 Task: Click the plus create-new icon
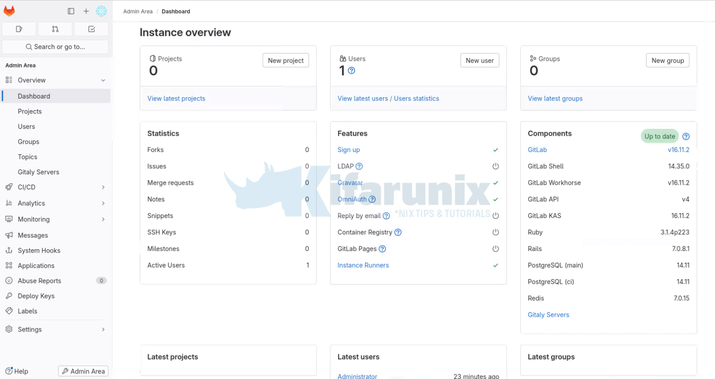point(86,11)
